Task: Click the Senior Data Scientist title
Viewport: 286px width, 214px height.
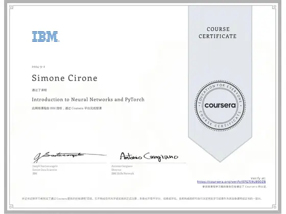Action: tap(45, 170)
